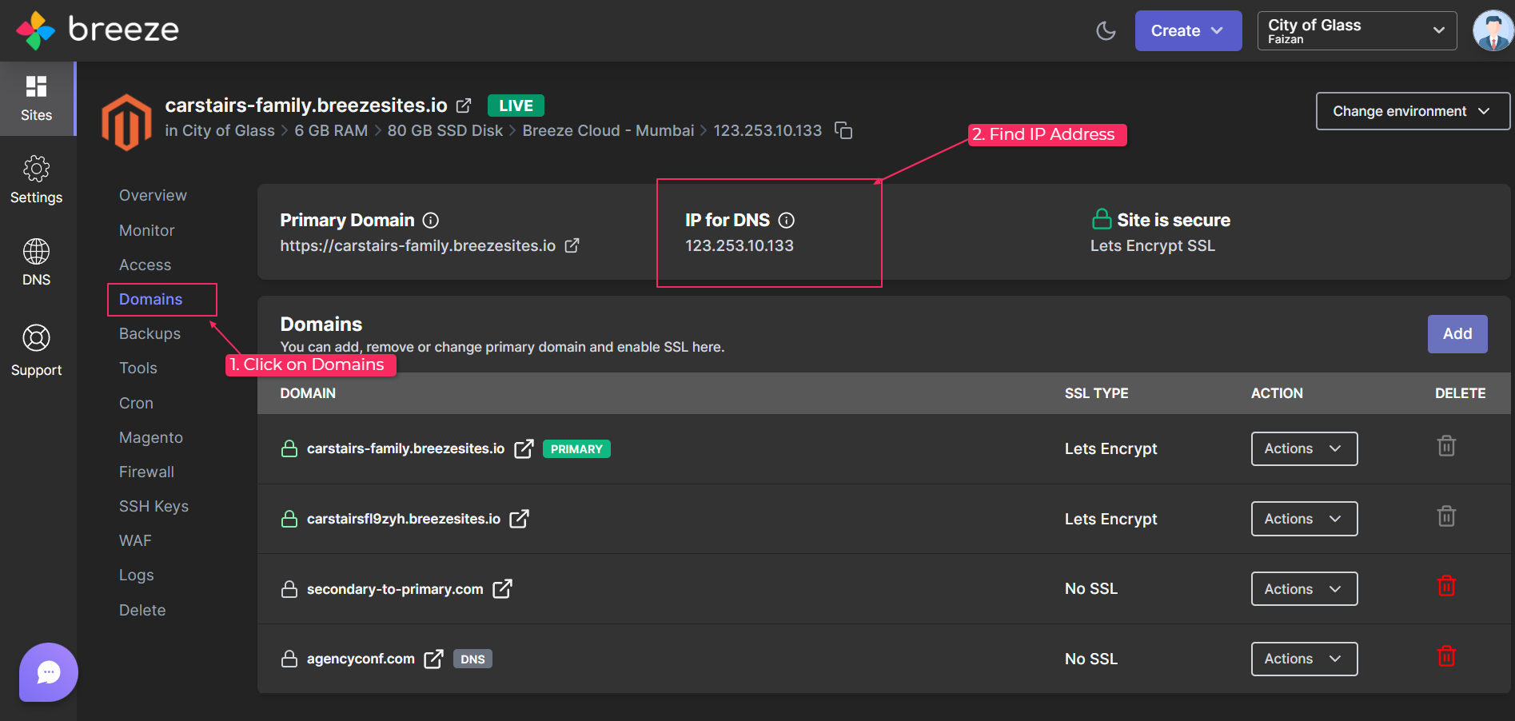
Task: Click the LIVE status badge
Action: [516, 106]
